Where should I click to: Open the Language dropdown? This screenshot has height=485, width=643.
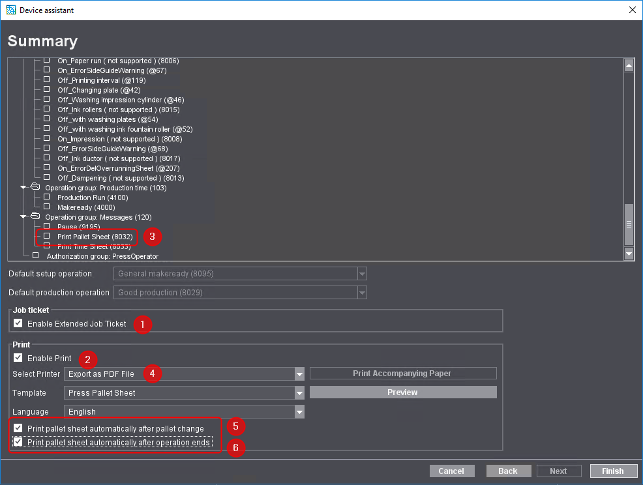click(x=299, y=411)
